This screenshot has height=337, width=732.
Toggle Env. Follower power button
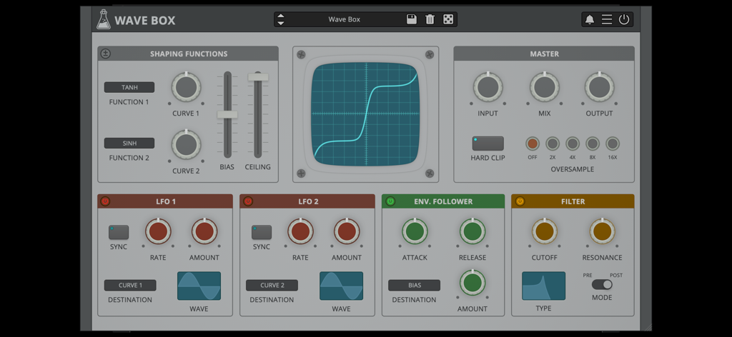click(x=390, y=201)
